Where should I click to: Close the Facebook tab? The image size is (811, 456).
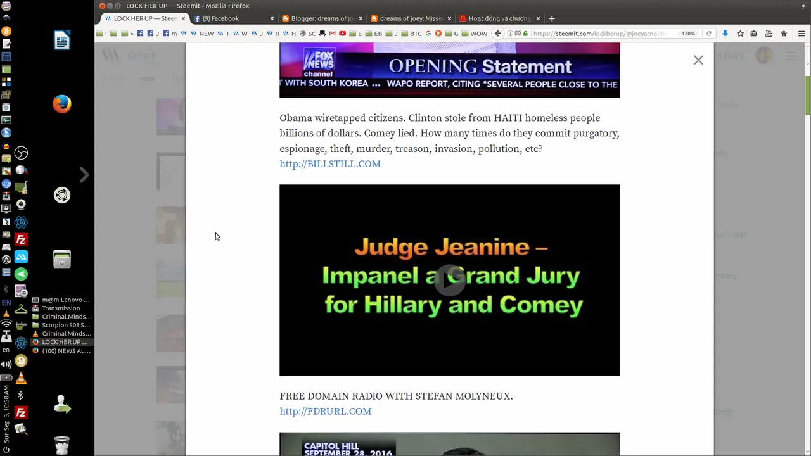pyautogui.click(x=272, y=18)
